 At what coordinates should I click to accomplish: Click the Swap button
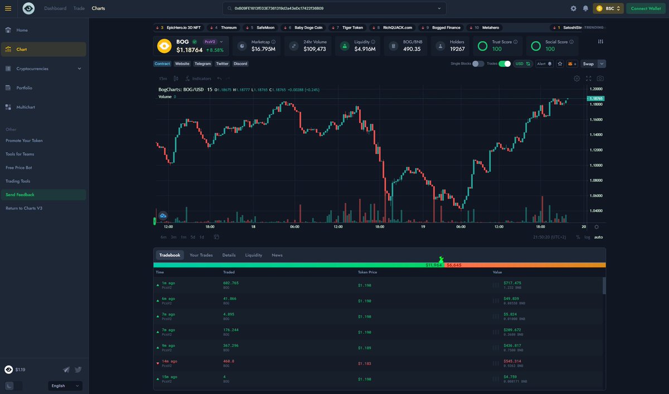point(589,64)
